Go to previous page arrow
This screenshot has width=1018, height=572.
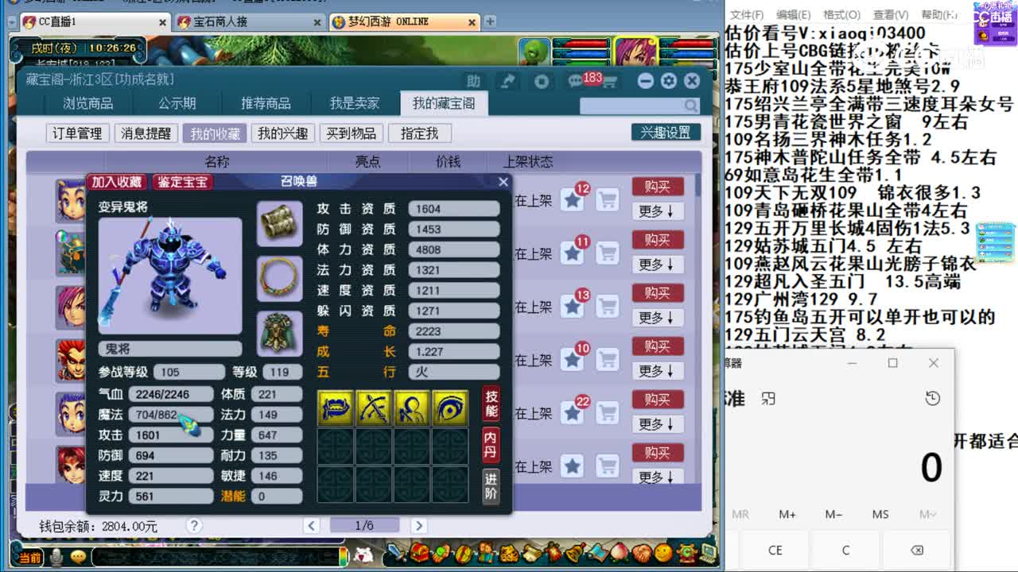coord(312,525)
